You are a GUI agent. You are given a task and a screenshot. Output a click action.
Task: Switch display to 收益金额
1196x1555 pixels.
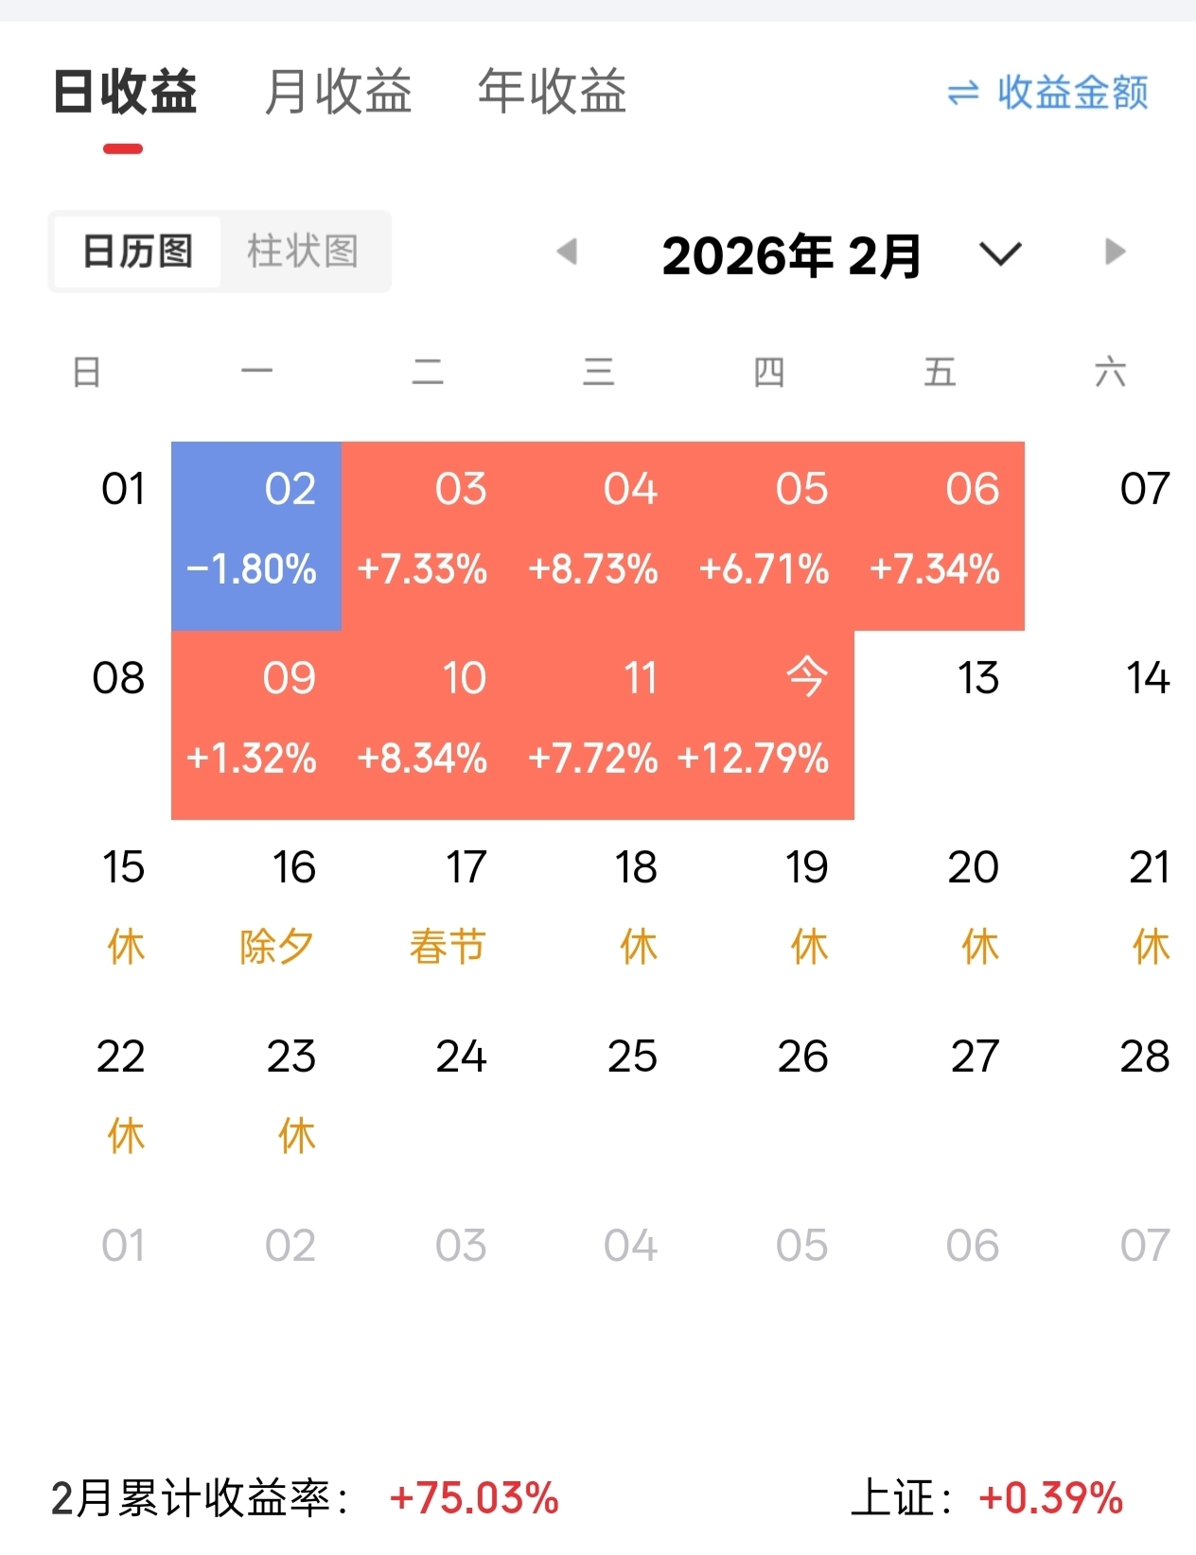(1072, 93)
